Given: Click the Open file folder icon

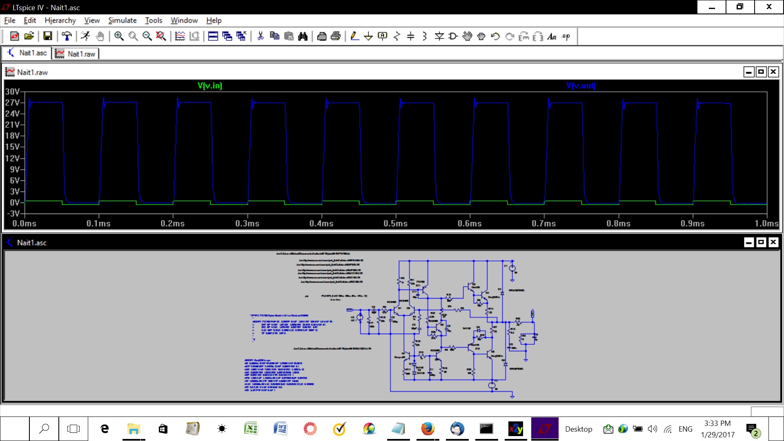Looking at the screenshot, I should [29, 36].
